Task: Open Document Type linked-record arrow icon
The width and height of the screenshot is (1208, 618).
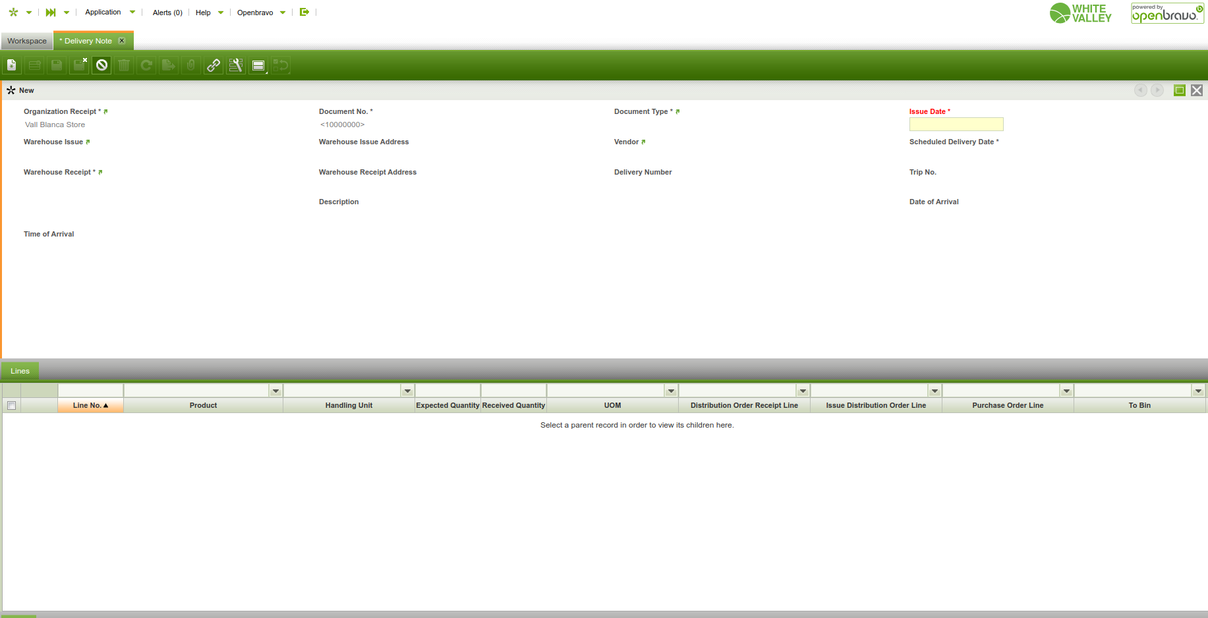Action: (x=677, y=111)
